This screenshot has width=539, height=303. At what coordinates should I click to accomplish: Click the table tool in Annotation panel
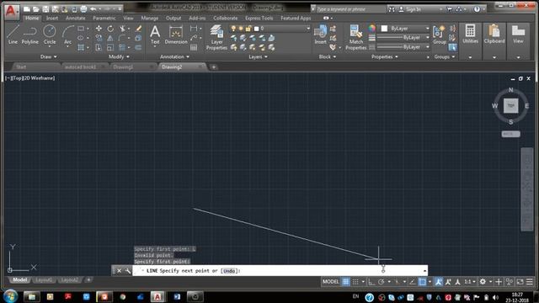tap(194, 47)
